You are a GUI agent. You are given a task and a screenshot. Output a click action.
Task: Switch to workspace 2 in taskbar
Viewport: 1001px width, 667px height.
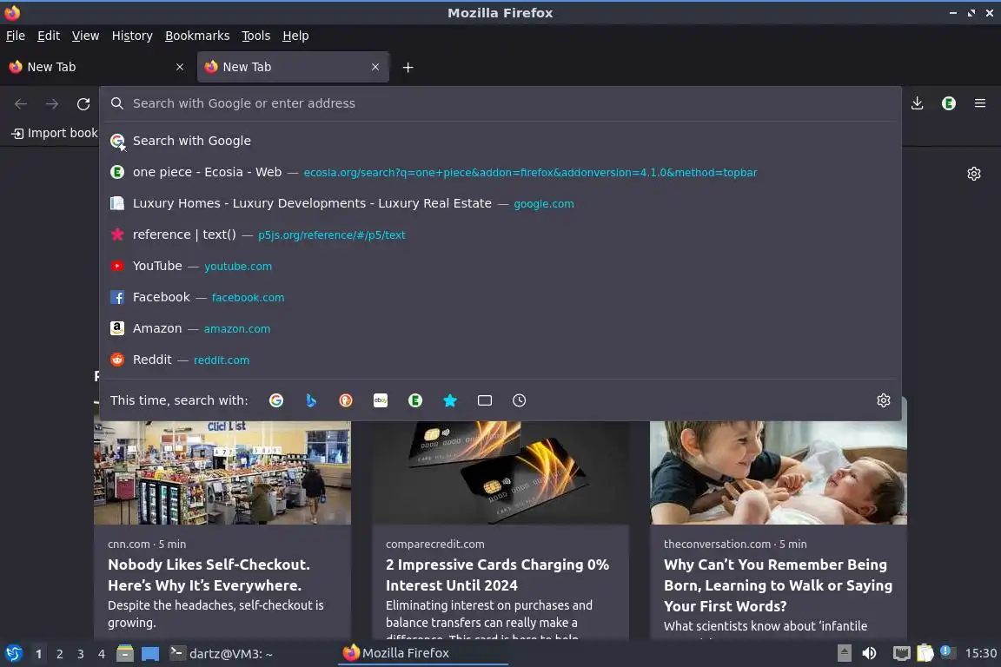(x=59, y=654)
